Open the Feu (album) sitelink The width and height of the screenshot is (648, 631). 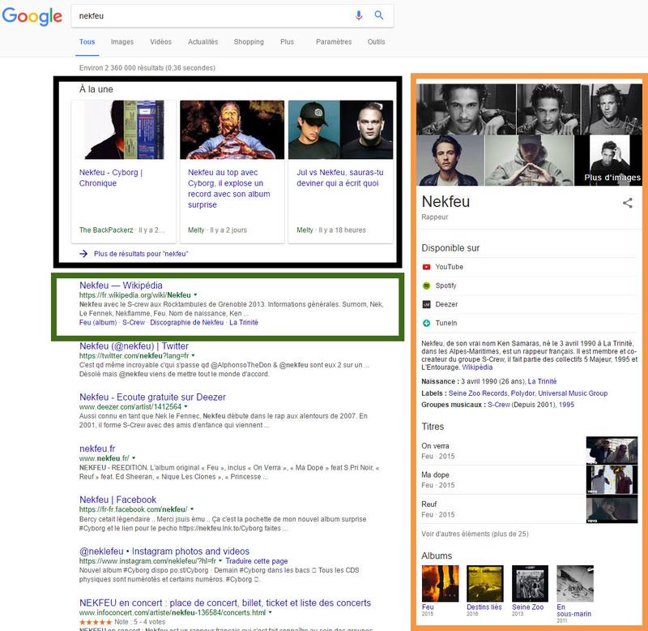(x=98, y=322)
